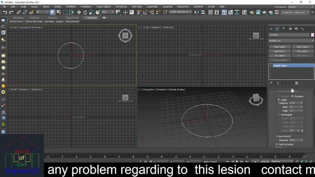Click Configure Modifier Sets icon
315x177 pixels.
coord(296,83)
